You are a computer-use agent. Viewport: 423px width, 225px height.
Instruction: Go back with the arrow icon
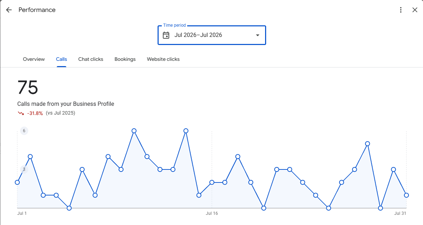9,10
